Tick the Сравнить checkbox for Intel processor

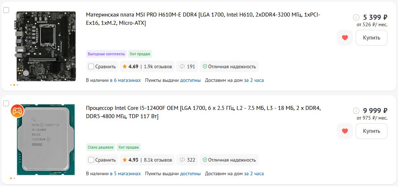point(91,160)
